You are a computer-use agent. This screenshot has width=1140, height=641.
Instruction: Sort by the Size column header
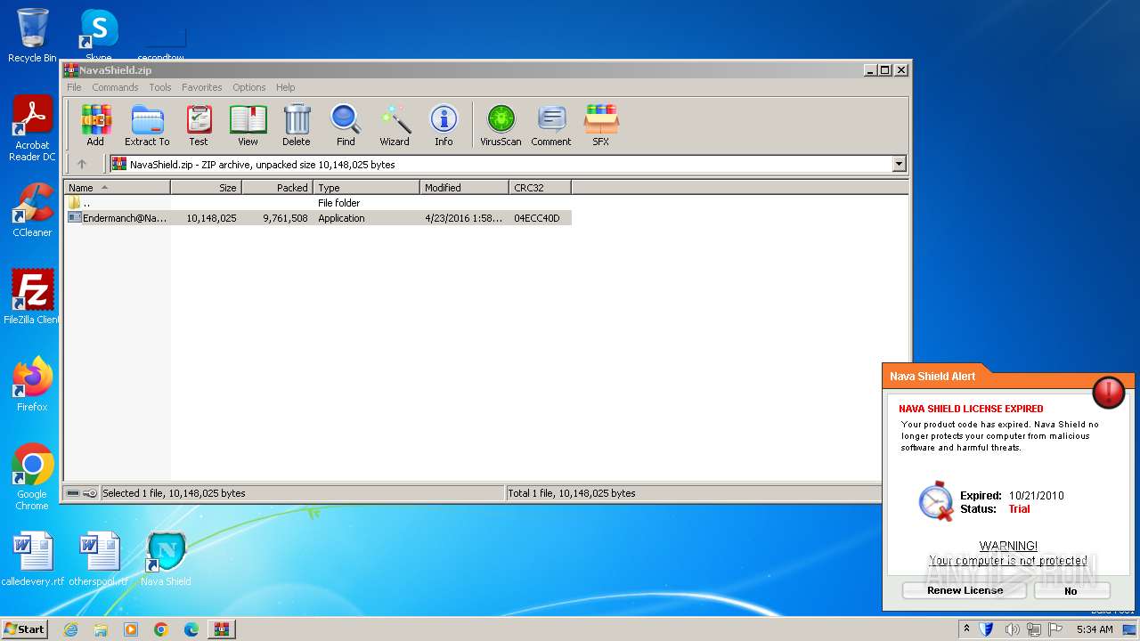coord(206,187)
